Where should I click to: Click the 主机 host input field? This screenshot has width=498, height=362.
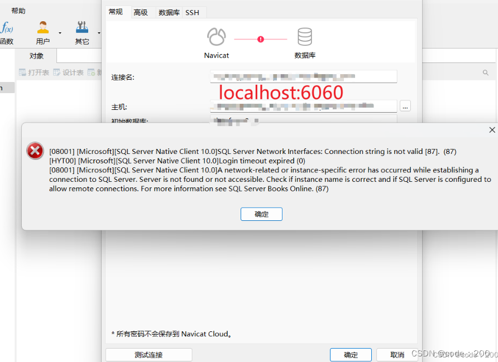pos(303,106)
